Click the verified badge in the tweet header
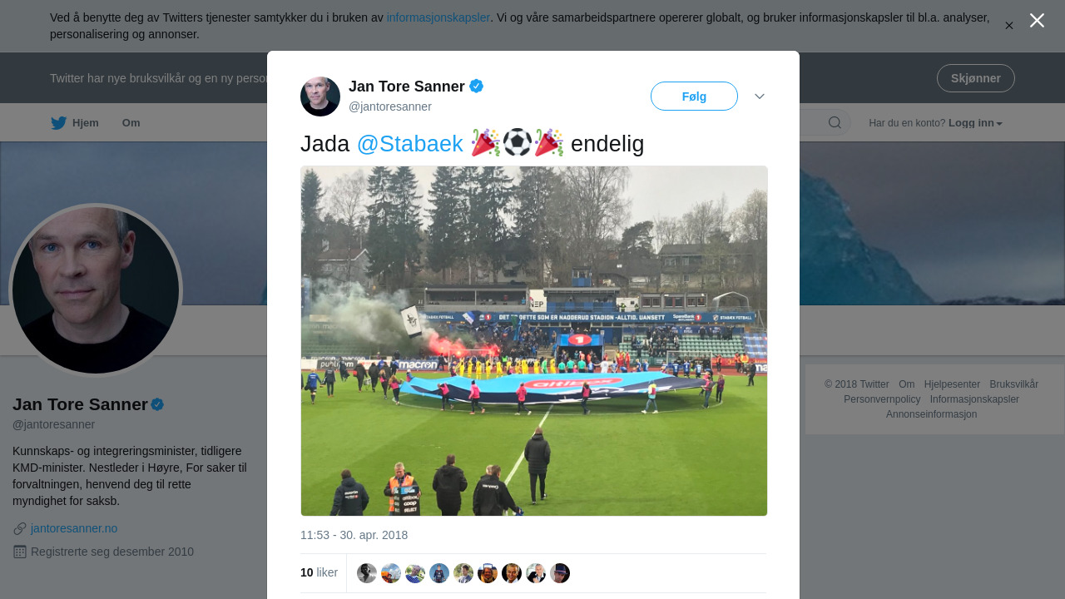The image size is (1065, 599). click(x=477, y=86)
